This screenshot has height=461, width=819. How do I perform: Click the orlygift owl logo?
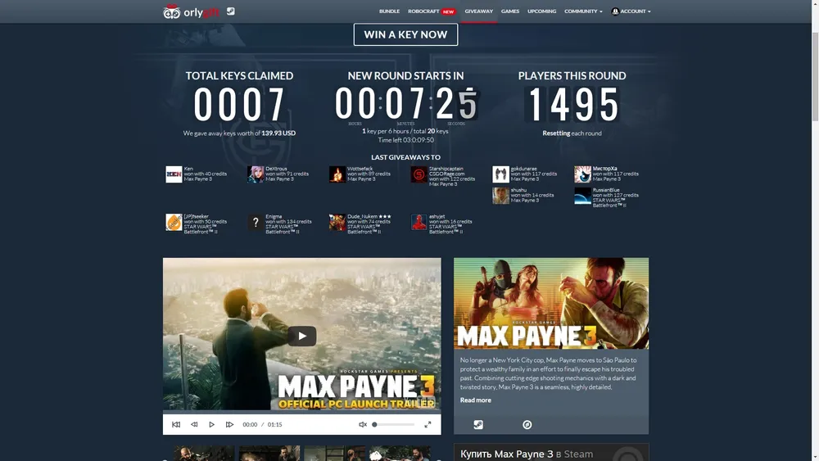172,11
